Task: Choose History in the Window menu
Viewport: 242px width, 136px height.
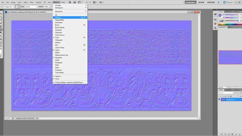Action: point(70,43)
